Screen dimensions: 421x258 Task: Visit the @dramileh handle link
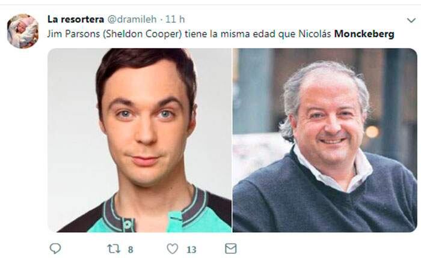pyautogui.click(x=132, y=19)
